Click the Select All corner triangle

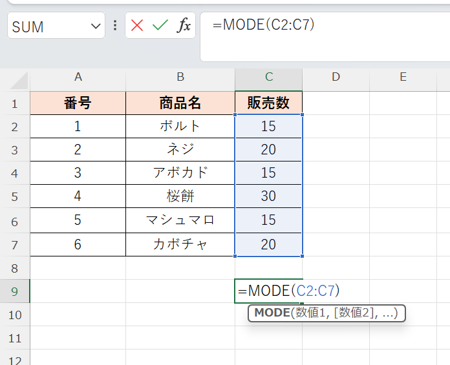(19, 80)
